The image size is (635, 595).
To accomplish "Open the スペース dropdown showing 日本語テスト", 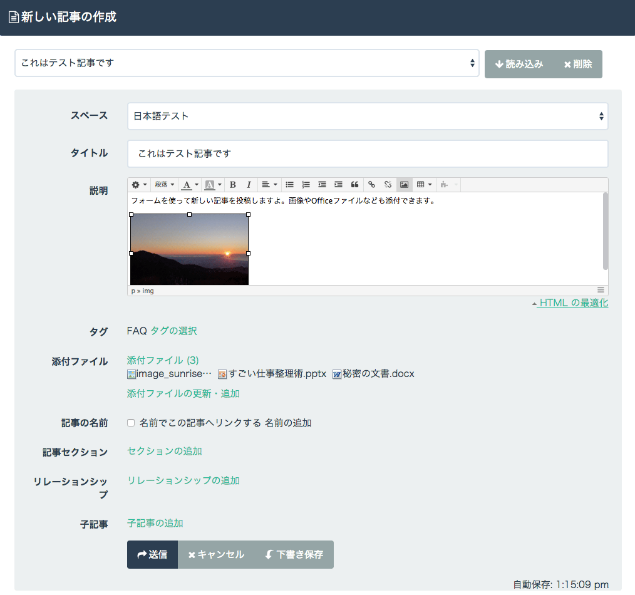I will tap(367, 116).
